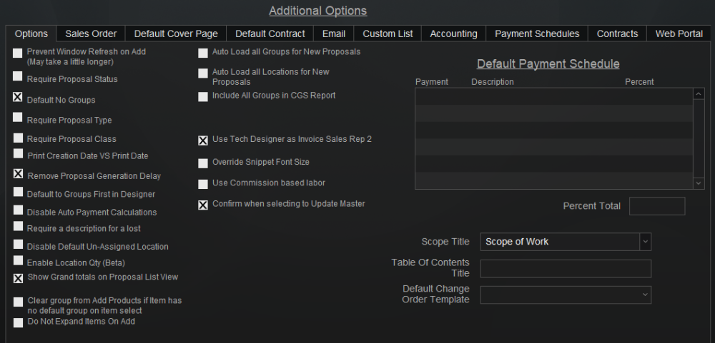Enable Default to Groups First in Designer
This screenshot has height=343, width=715.
tap(18, 192)
